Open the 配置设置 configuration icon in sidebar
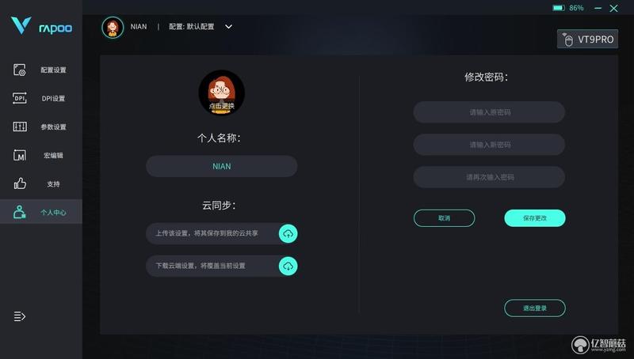 19,70
